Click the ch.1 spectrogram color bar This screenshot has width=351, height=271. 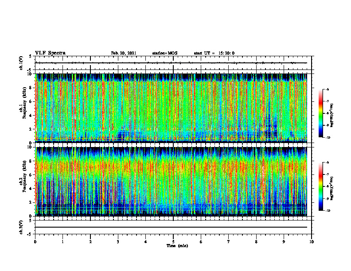320,113
